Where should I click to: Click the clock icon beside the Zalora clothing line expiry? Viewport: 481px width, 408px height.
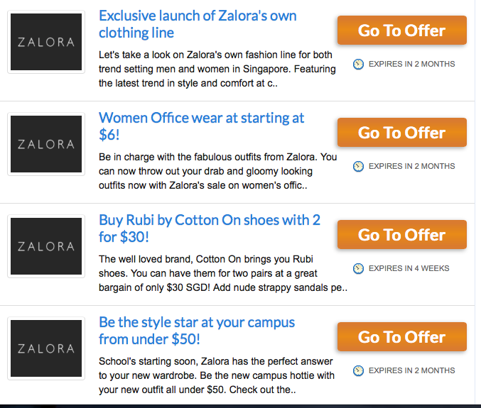[x=358, y=64]
